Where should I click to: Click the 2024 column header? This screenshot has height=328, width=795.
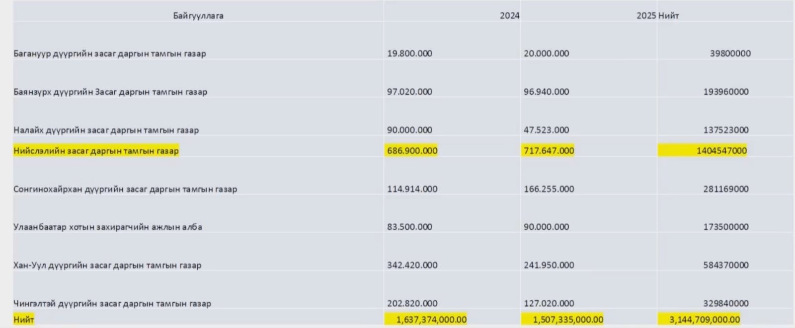point(509,15)
